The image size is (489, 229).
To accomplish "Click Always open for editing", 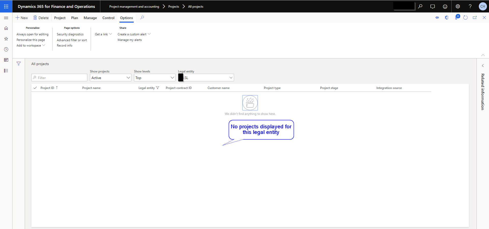I will [x=32, y=34].
